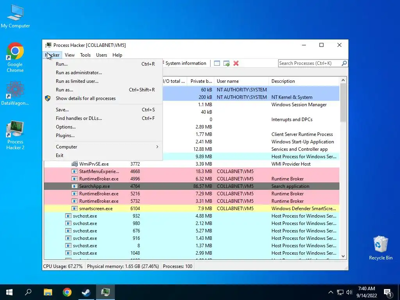Image resolution: width=400 pixels, height=300 pixels.
Task: Expand the Computer submenu
Action: tap(103, 147)
